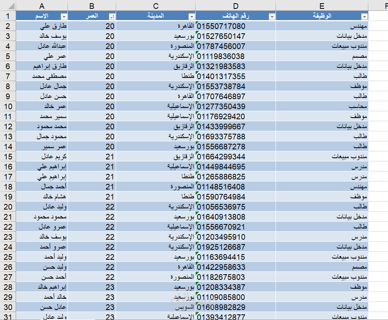Viewport: 388px width, 320px height.
Task: Select column C header
Action: click(156, 6)
